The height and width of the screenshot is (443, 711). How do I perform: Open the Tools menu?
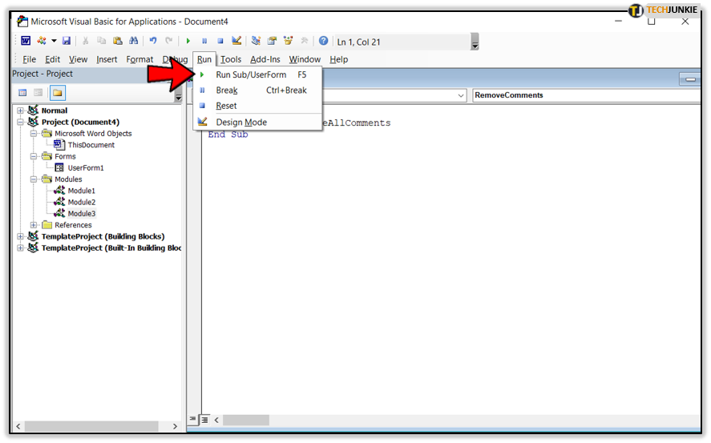click(x=231, y=59)
